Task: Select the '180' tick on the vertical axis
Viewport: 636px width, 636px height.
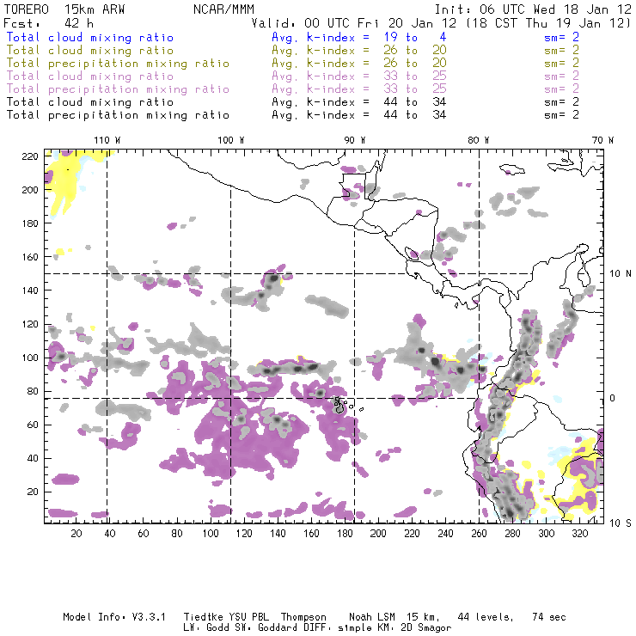Action: (x=30, y=223)
